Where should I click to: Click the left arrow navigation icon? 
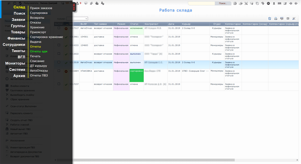point(291,3)
